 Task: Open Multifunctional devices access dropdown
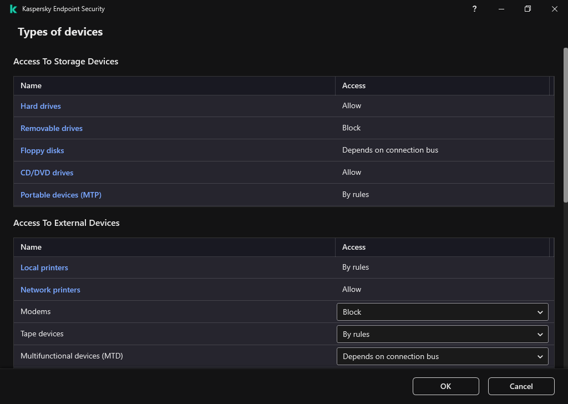click(x=442, y=356)
